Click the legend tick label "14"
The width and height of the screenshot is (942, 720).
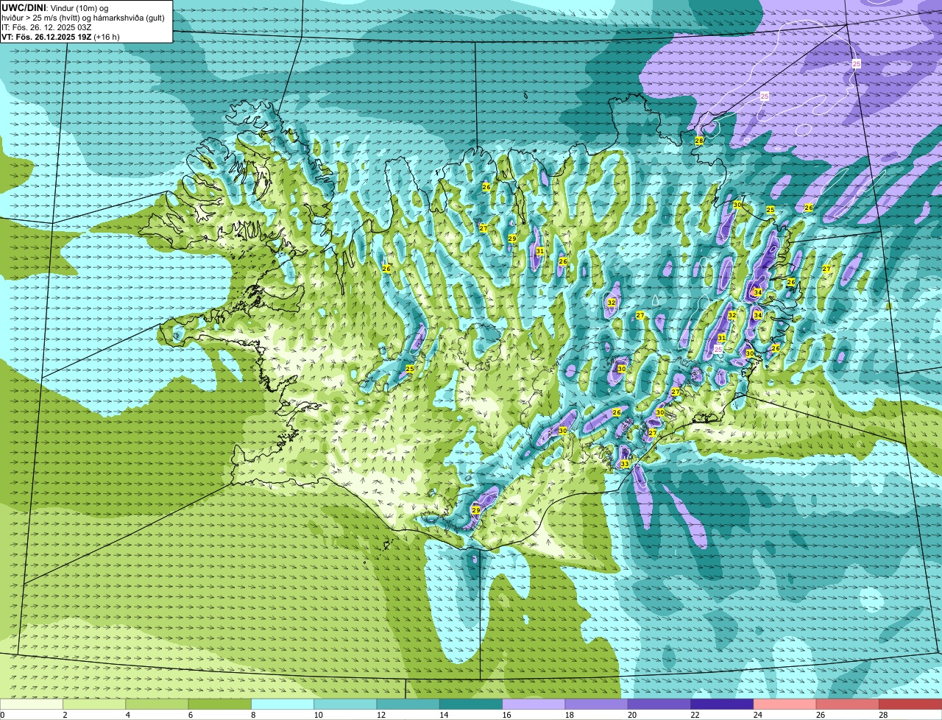[444, 715]
